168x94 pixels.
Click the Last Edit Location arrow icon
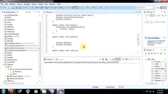95,8
